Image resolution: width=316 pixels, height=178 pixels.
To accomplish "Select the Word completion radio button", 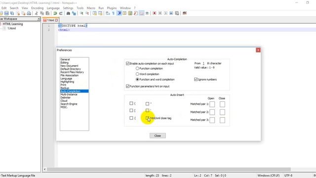I will tap(137, 74).
